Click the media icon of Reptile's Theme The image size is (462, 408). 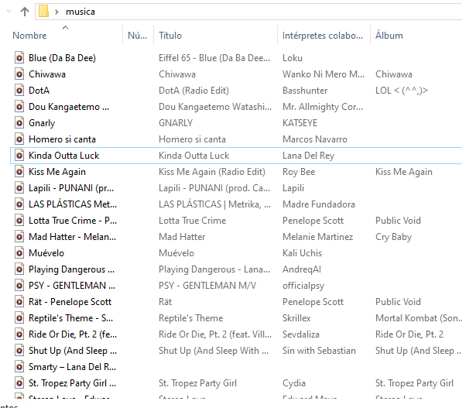click(19, 317)
